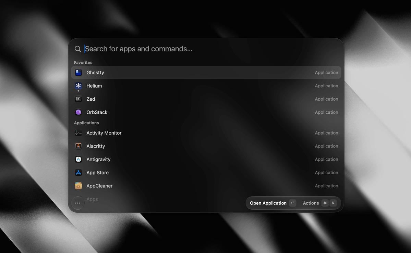The width and height of the screenshot is (411, 253).
Task: Click the Zed editor icon
Action: pyautogui.click(x=78, y=99)
